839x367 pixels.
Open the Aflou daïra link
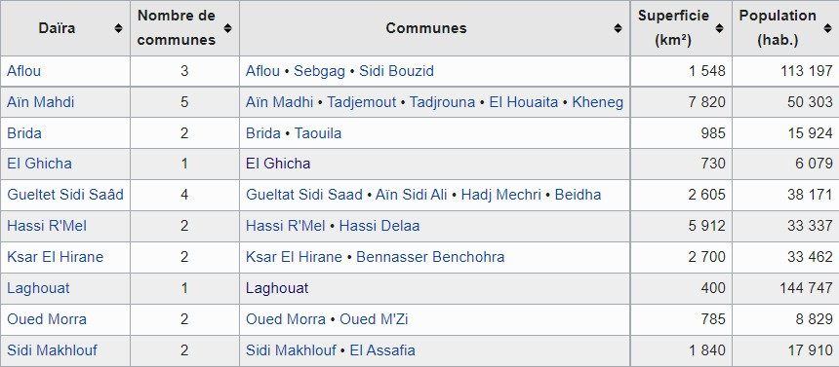(x=23, y=71)
